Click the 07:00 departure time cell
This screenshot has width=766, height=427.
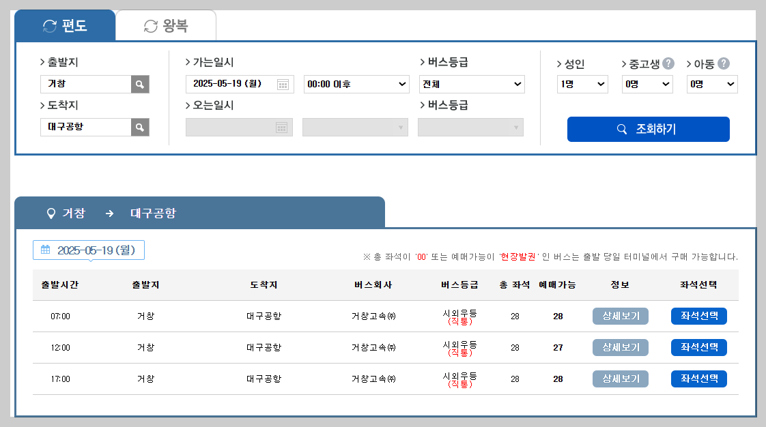coord(61,316)
